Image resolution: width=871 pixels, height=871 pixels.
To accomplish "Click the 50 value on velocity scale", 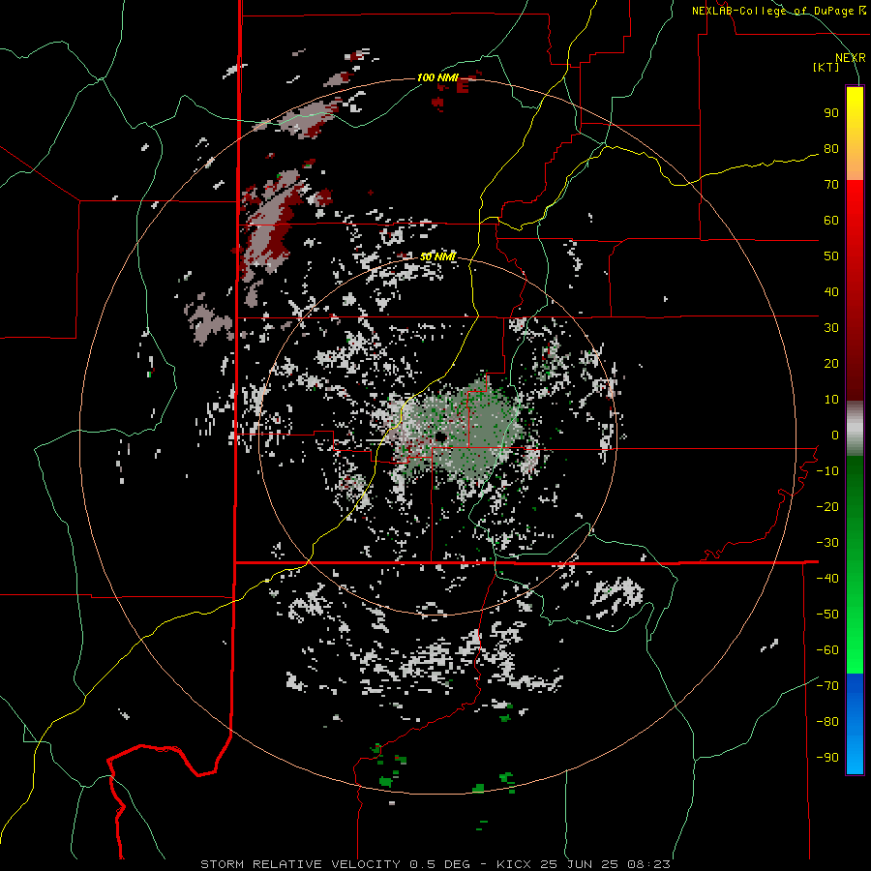I will coord(831,256).
